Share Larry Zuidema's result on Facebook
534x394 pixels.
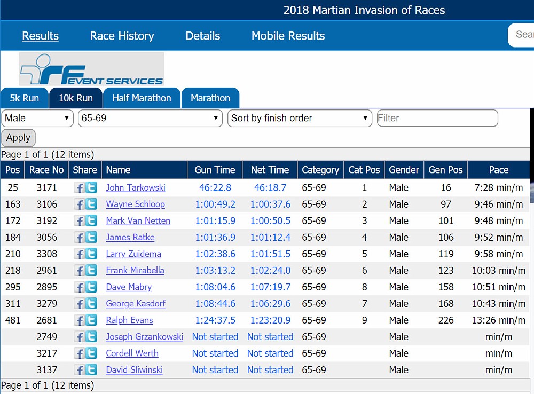coord(79,254)
